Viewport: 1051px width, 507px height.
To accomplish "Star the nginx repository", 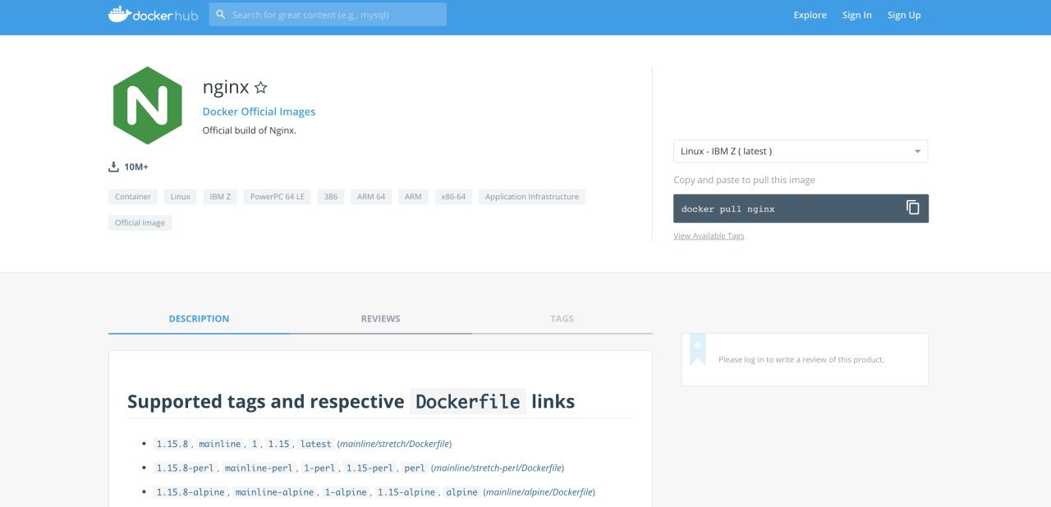I will tap(260, 88).
